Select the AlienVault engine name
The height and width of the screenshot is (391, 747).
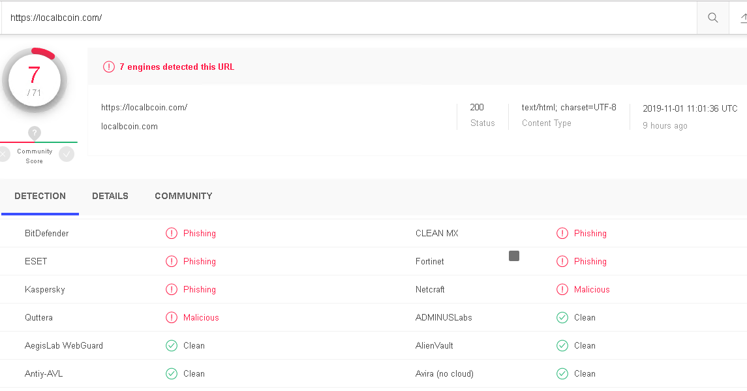point(434,346)
